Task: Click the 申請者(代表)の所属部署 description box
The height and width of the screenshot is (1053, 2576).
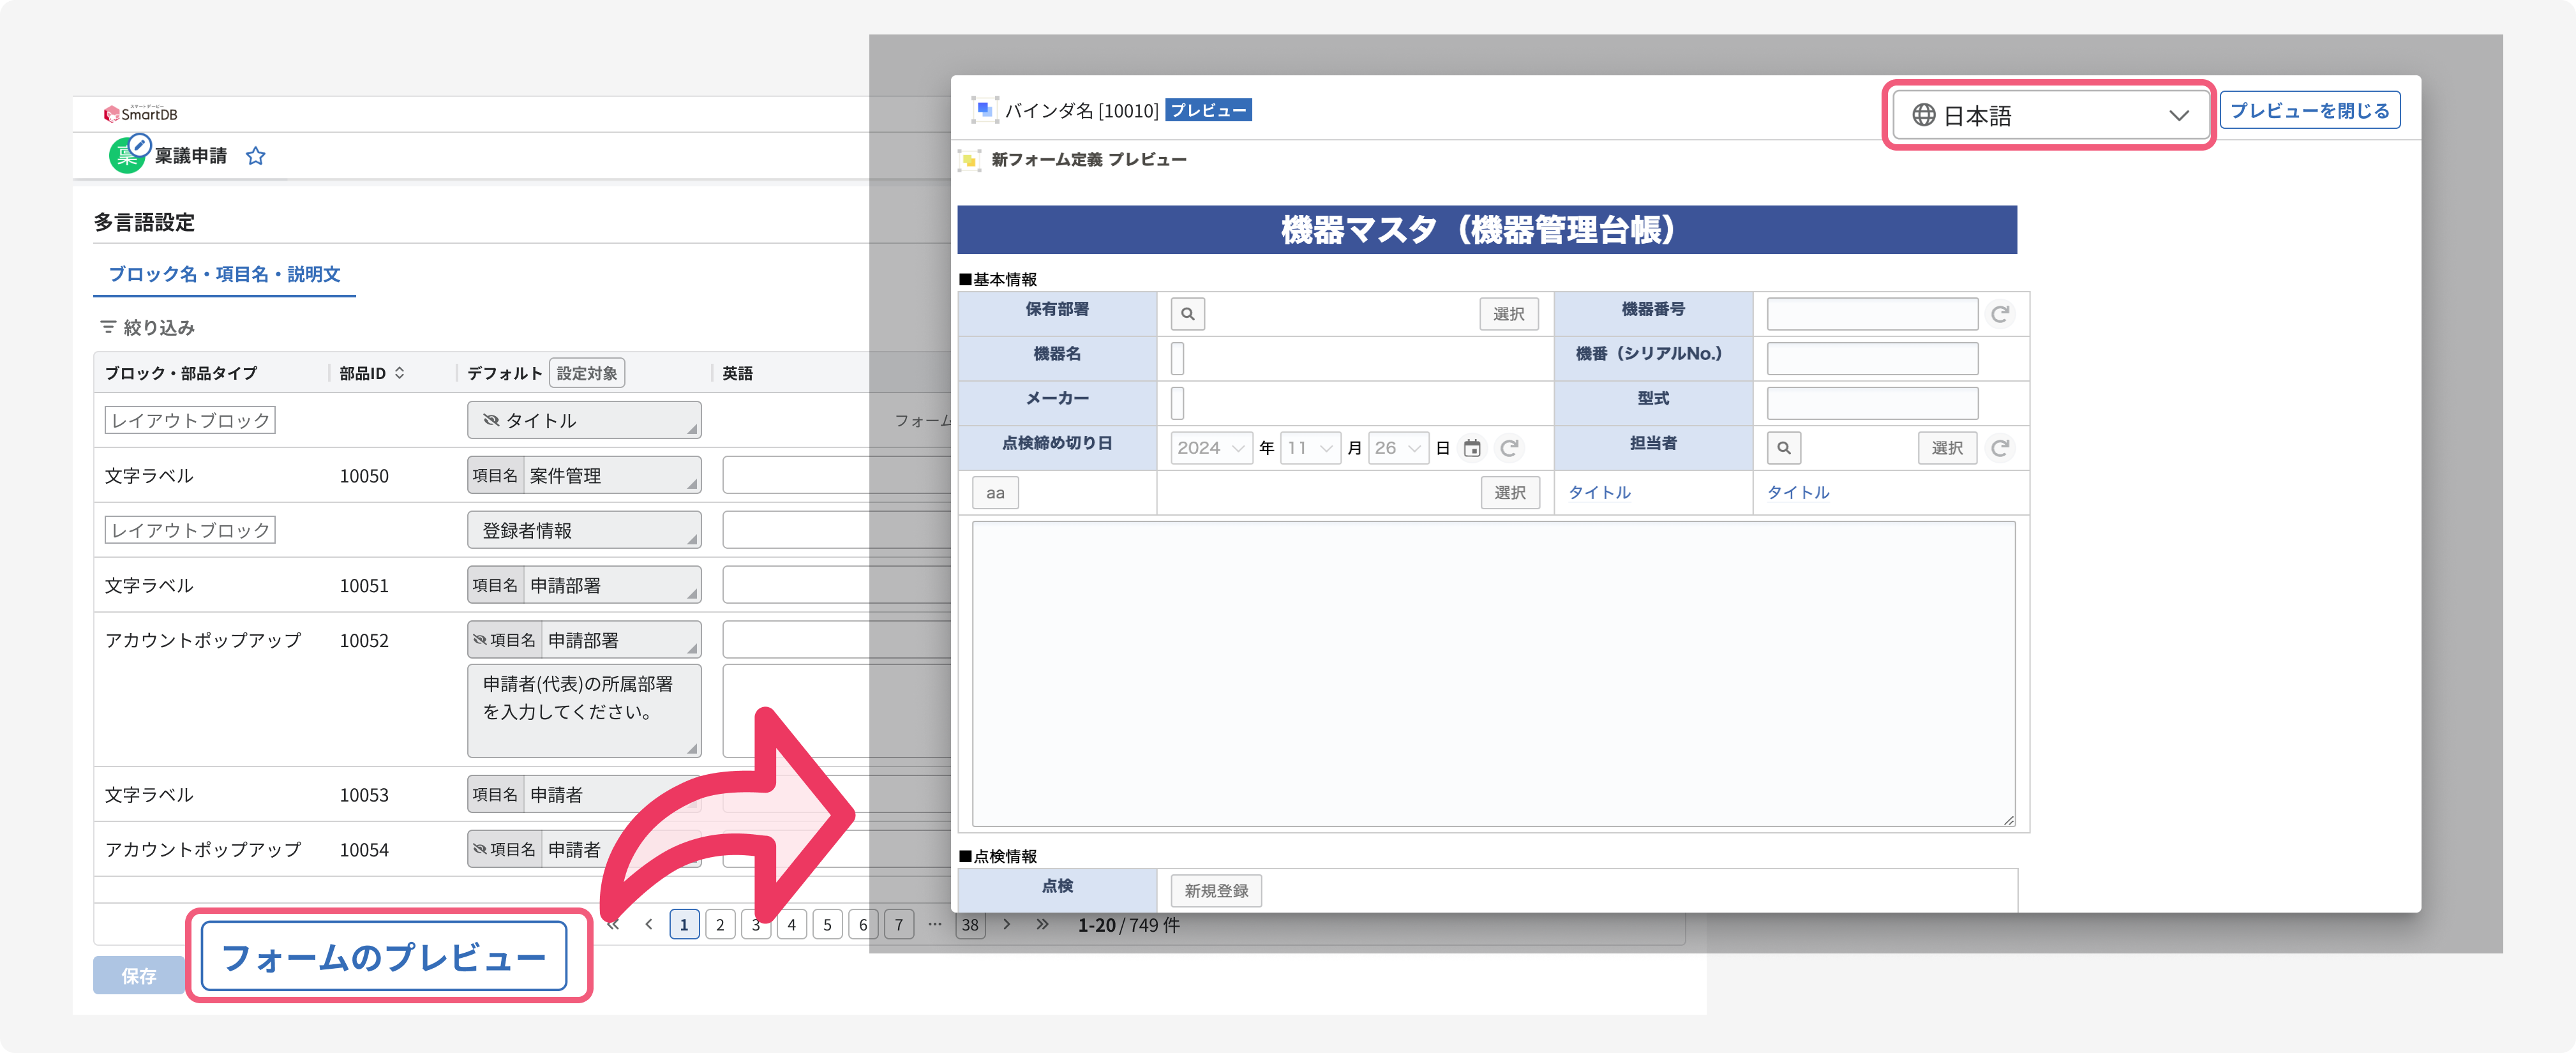Action: [x=584, y=711]
